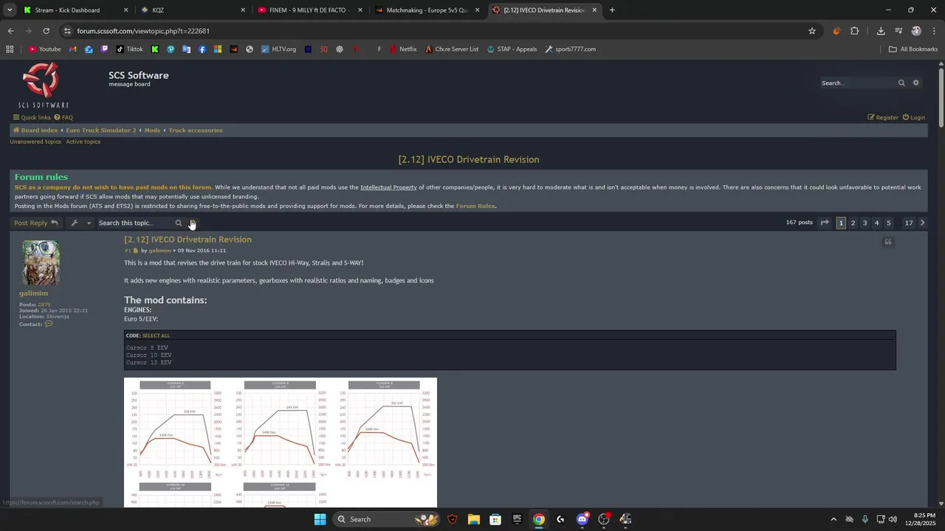Open a new browser tab
The height and width of the screenshot is (531, 945).
[x=612, y=10]
